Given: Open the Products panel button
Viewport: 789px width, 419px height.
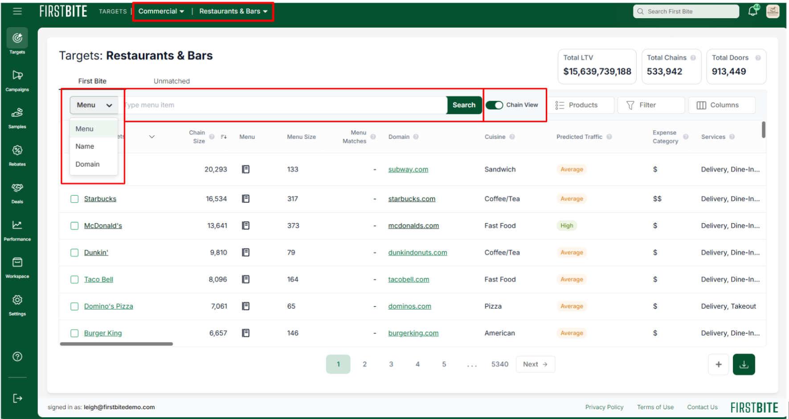Looking at the screenshot, I should tap(580, 105).
